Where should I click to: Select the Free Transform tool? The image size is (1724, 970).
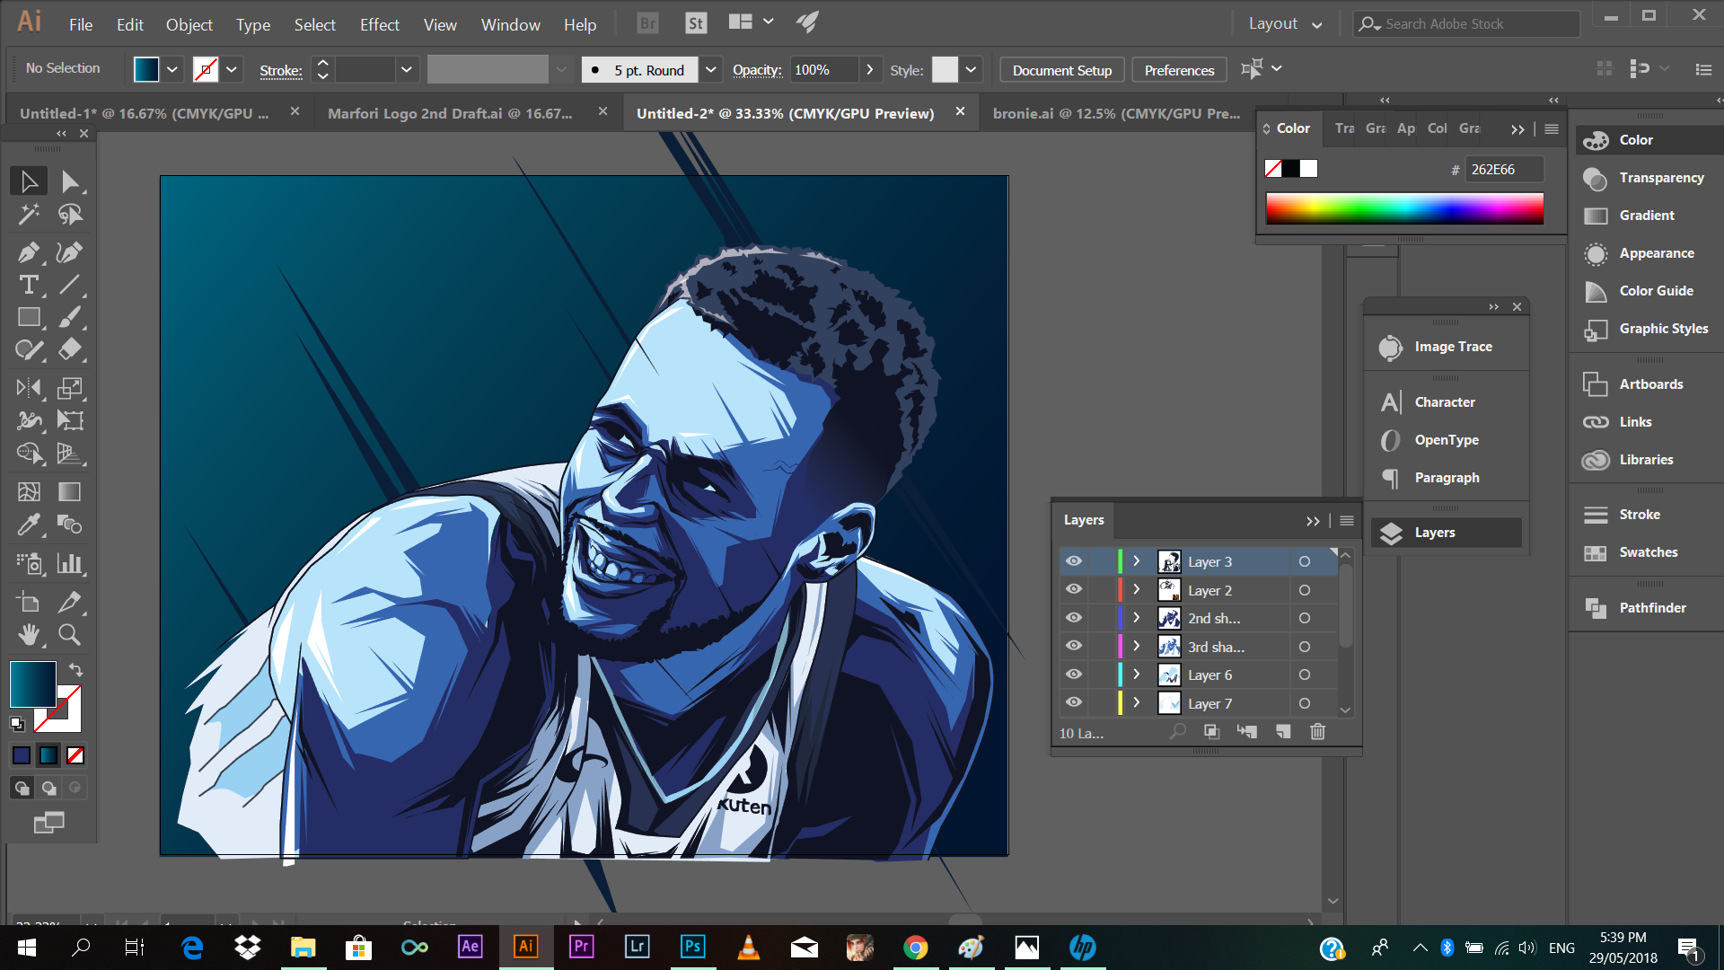coord(70,420)
